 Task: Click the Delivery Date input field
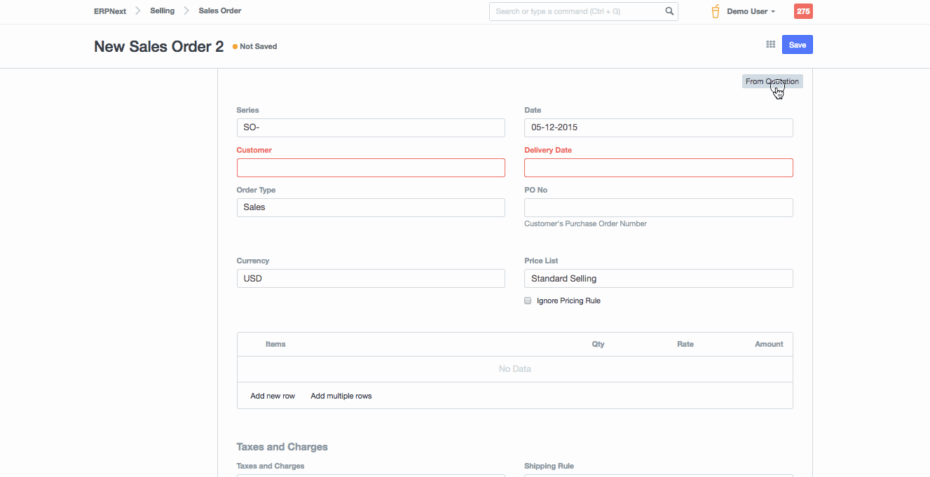[658, 167]
